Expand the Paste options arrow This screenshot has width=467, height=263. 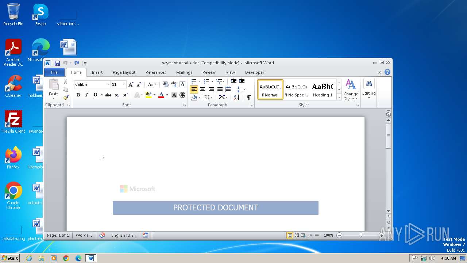[x=54, y=99]
